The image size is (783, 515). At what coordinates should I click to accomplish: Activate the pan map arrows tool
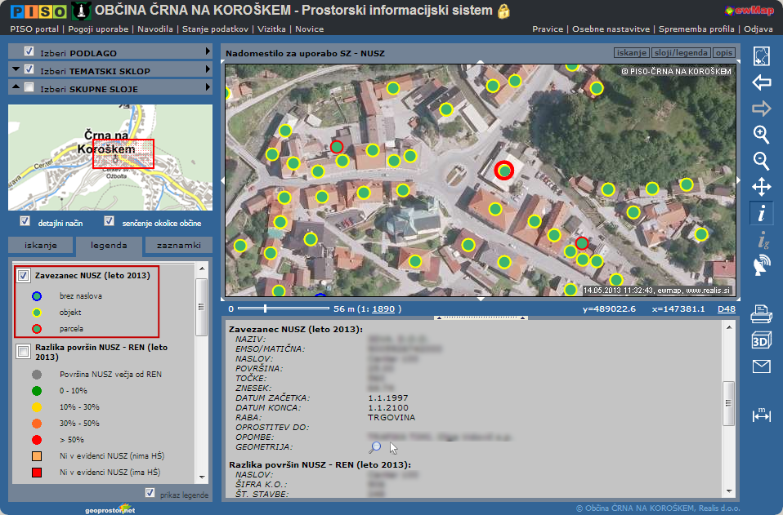(761, 187)
